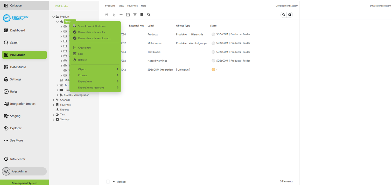Open the Explorer sidebar item
The width and height of the screenshot is (392, 185).
click(16, 128)
